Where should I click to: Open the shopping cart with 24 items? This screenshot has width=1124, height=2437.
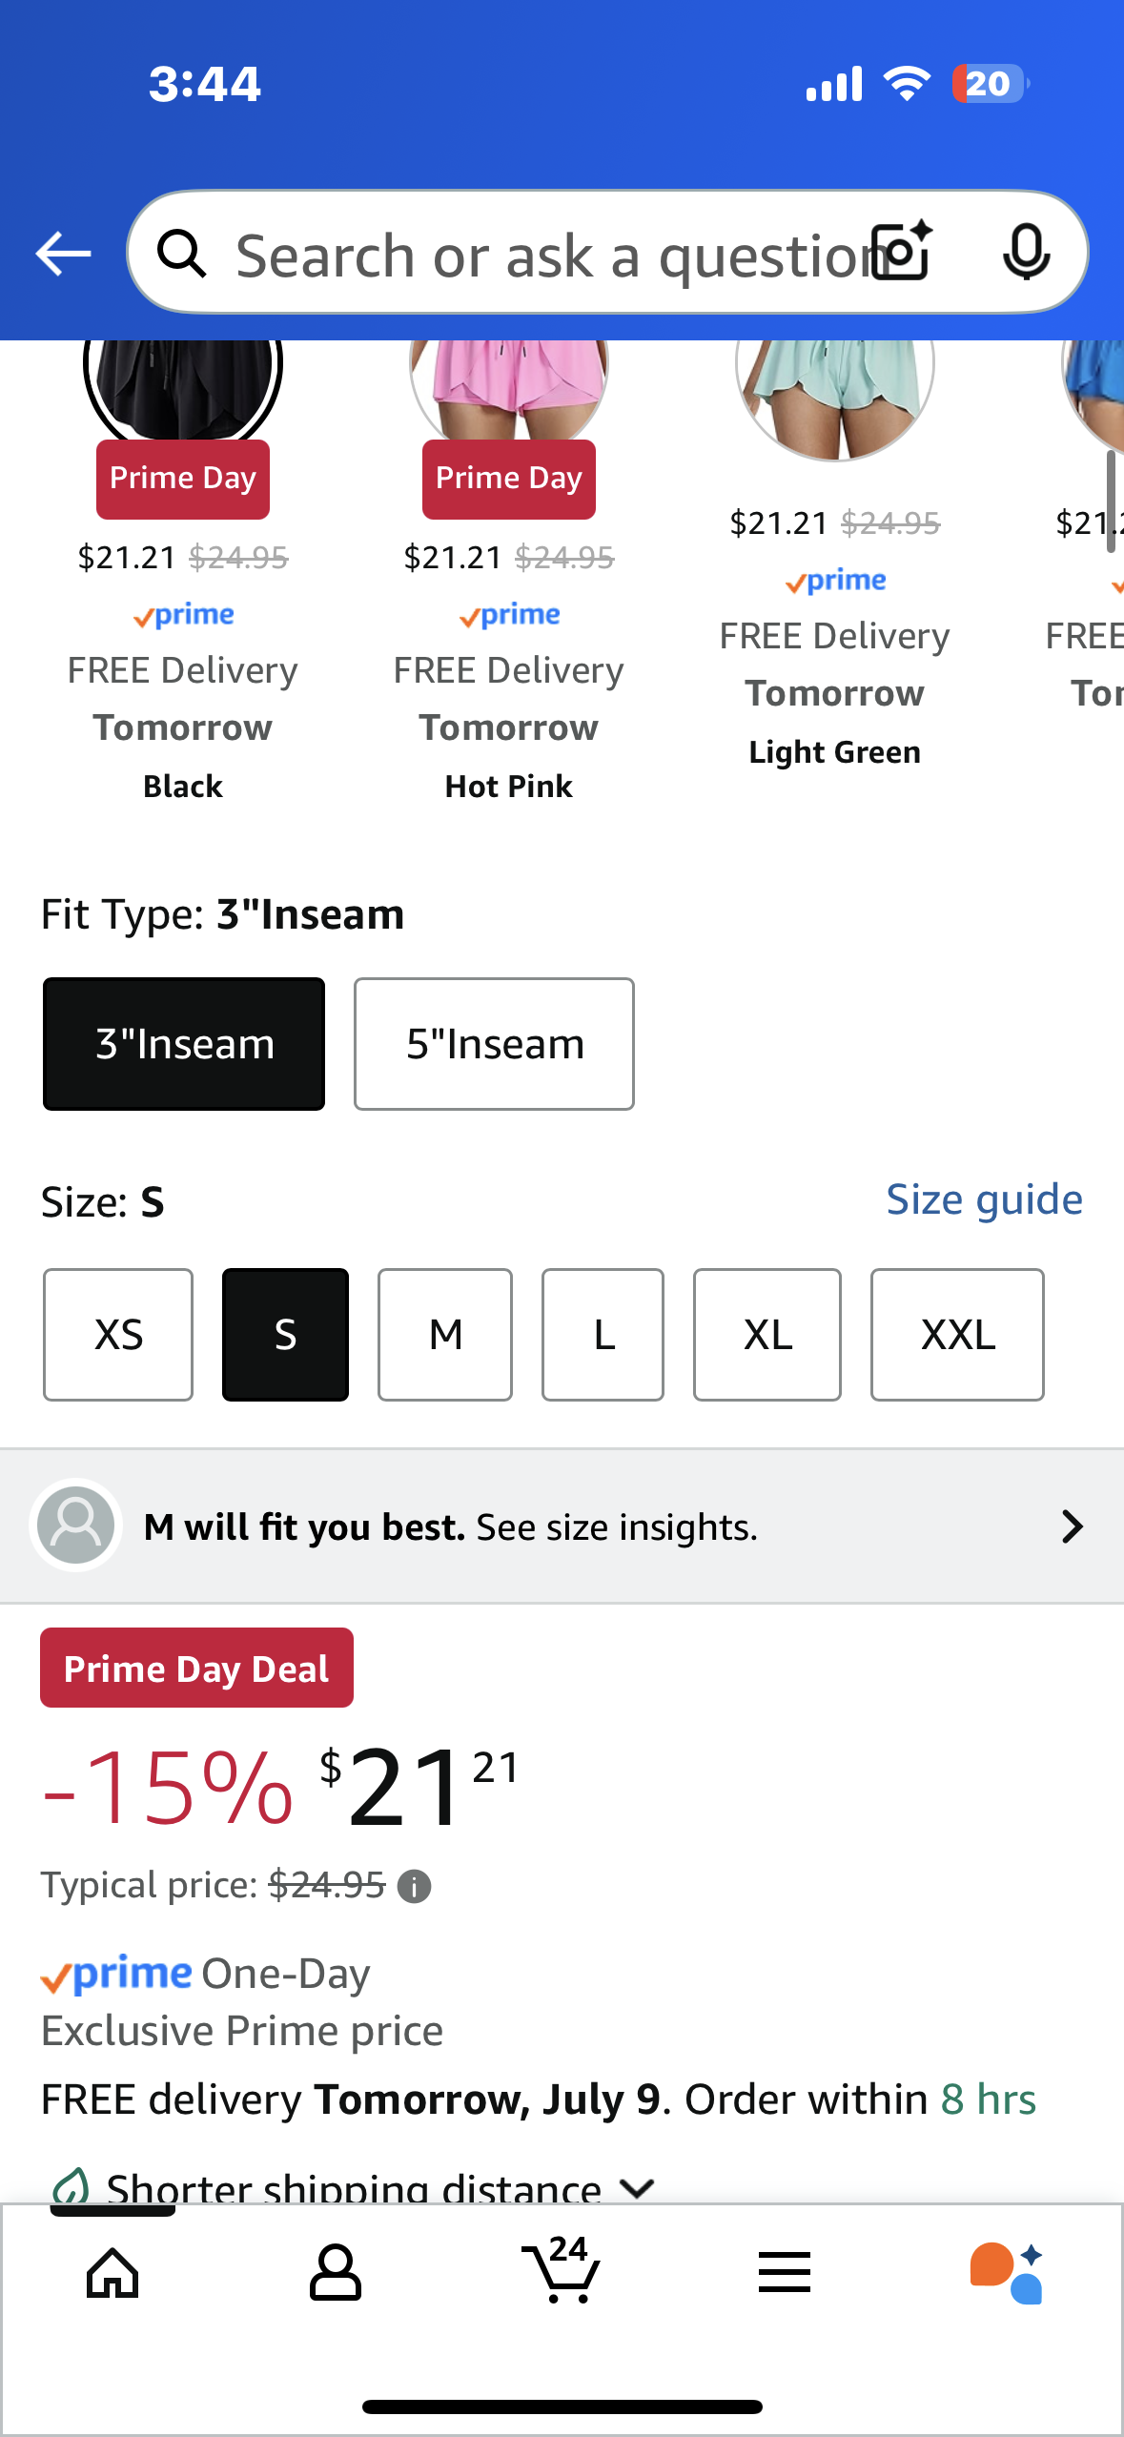[x=561, y=2269]
